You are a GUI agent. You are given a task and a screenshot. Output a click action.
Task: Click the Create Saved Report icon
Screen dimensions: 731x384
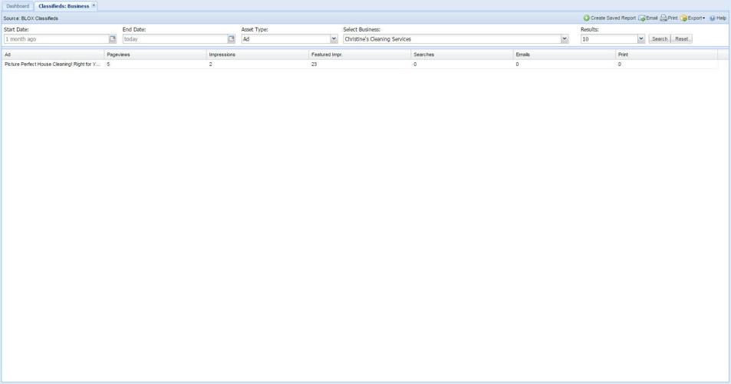[x=587, y=18]
